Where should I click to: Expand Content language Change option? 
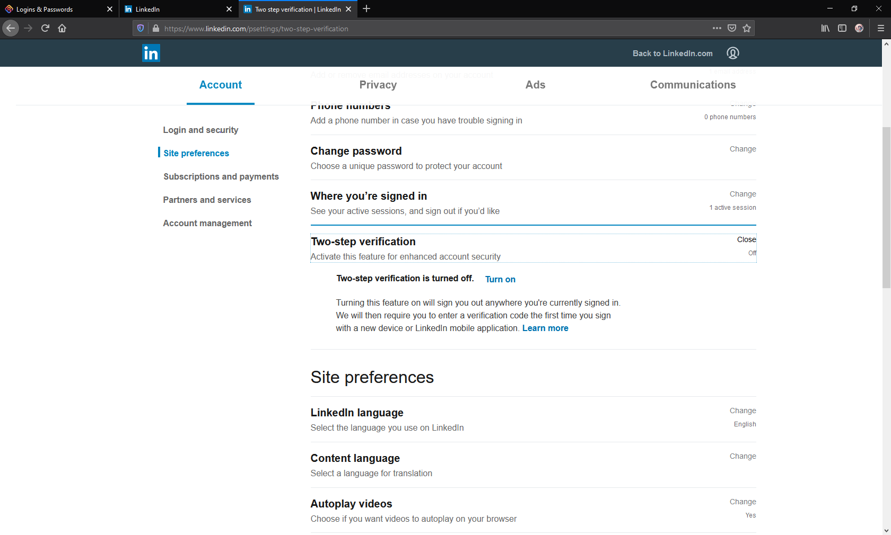742,456
